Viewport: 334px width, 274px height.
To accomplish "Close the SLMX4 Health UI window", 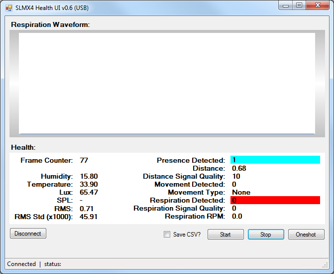I will coord(318,5).
